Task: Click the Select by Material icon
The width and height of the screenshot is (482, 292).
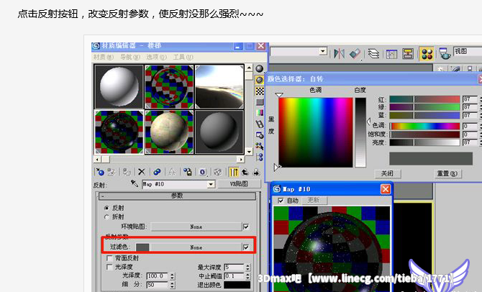Action: [x=260, y=146]
